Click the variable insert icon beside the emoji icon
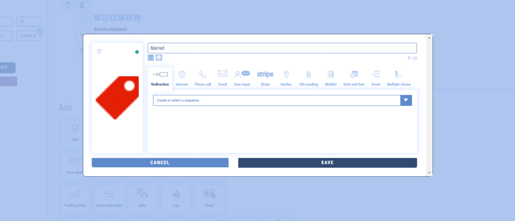Viewport: 515px width, 221px height. pos(151,58)
